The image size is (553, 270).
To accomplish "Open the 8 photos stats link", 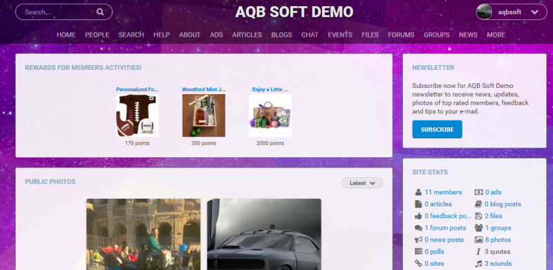I will (x=498, y=240).
